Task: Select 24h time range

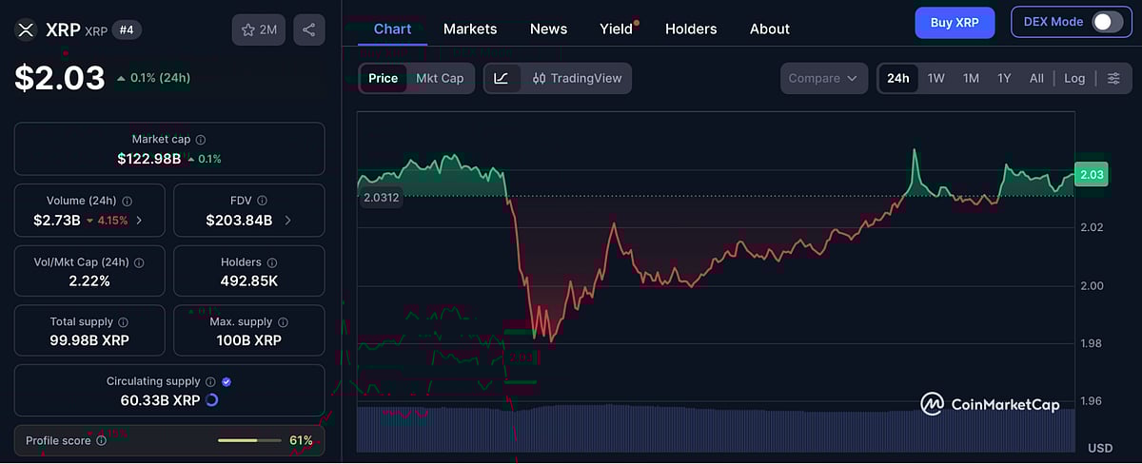Action: [x=898, y=78]
